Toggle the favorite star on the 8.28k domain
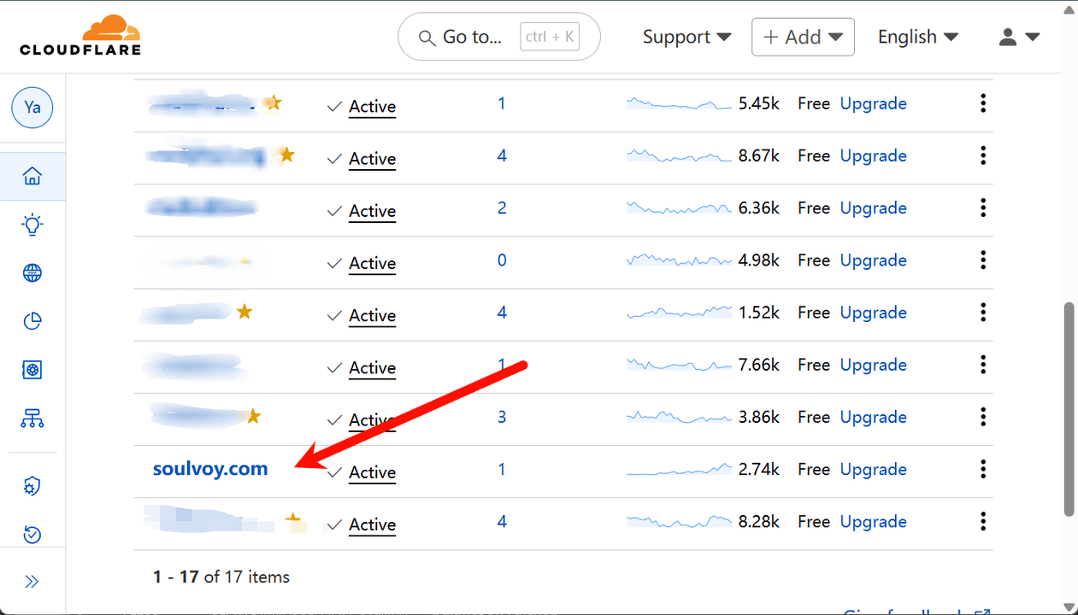Image resolution: width=1078 pixels, height=615 pixels. pyautogui.click(x=294, y=519)
